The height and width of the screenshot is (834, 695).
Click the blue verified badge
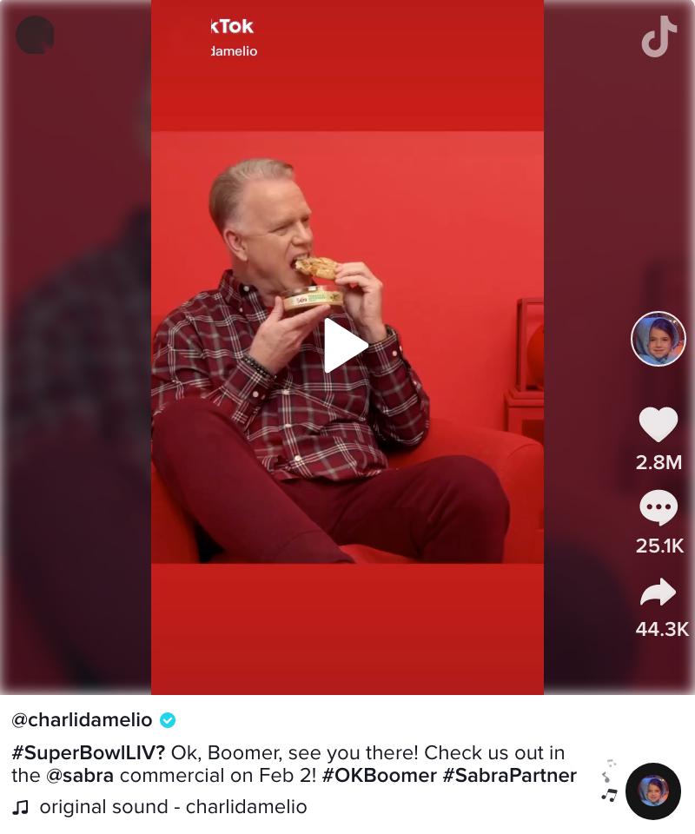point(168,720)
